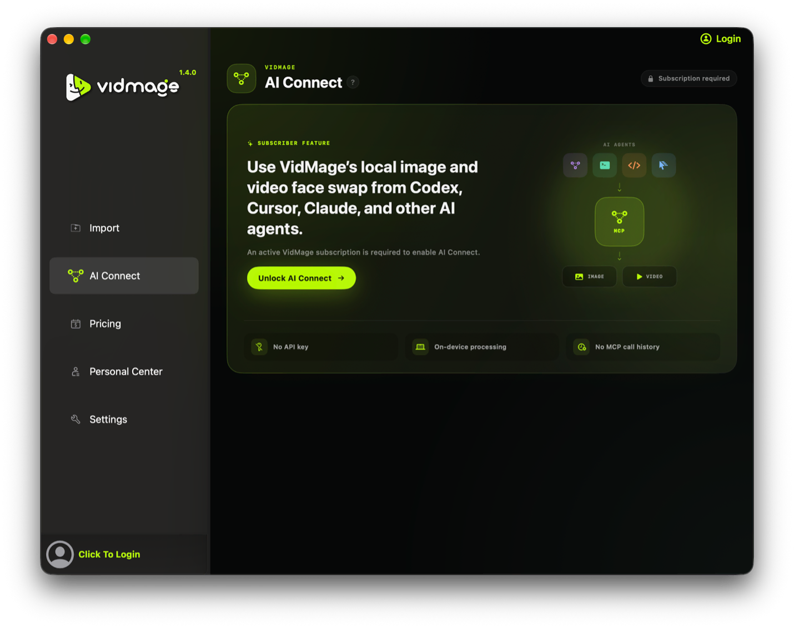Click the yellow minimize window button
The image size is (794, 630).
(x=69, y=39)
